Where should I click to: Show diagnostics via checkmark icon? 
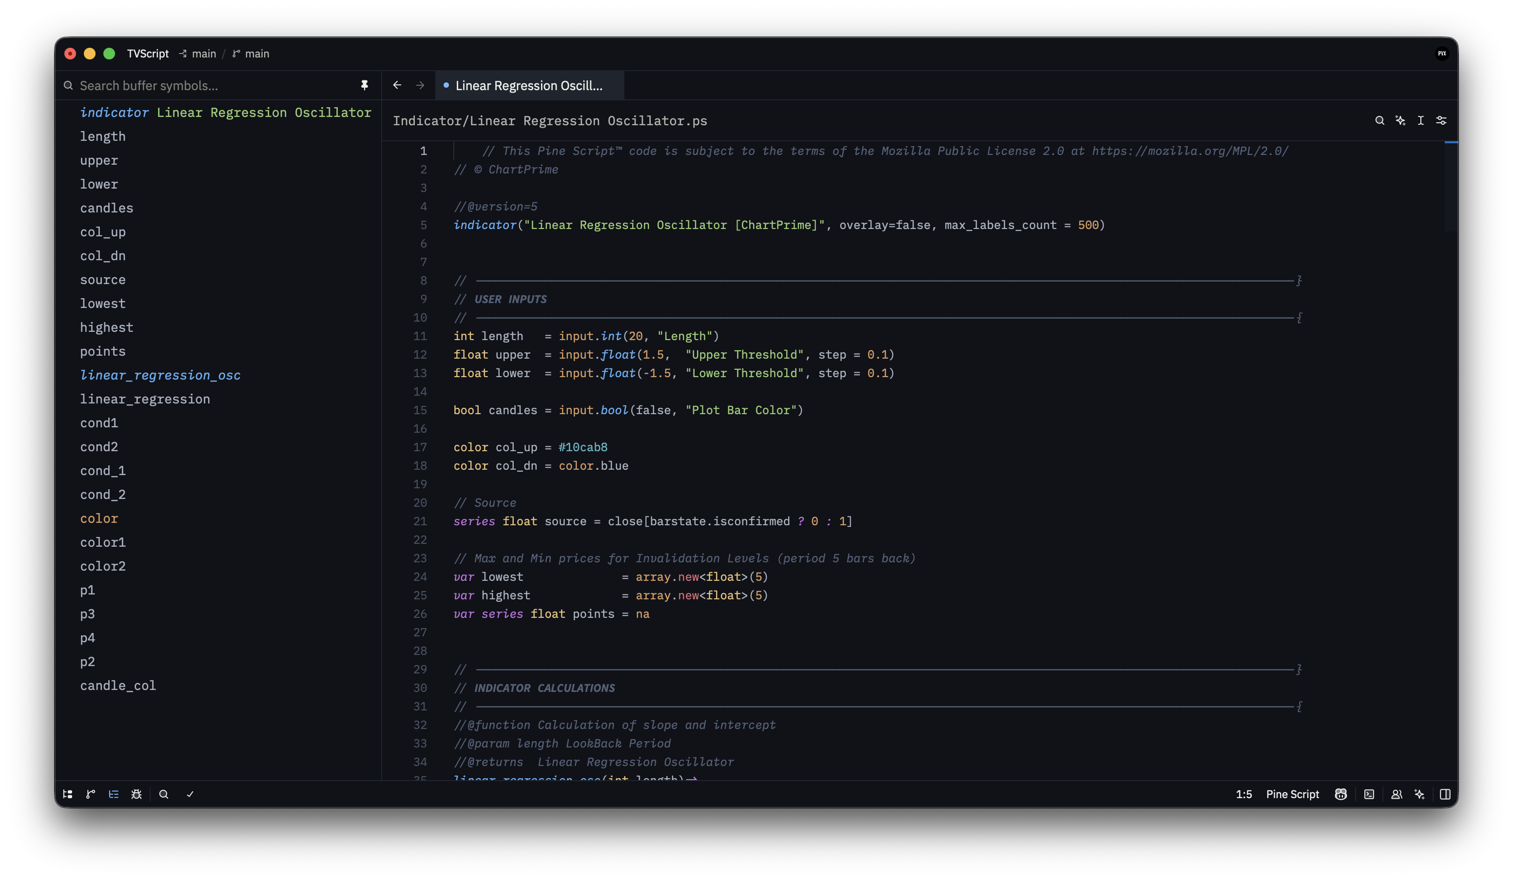coord(190,794)
